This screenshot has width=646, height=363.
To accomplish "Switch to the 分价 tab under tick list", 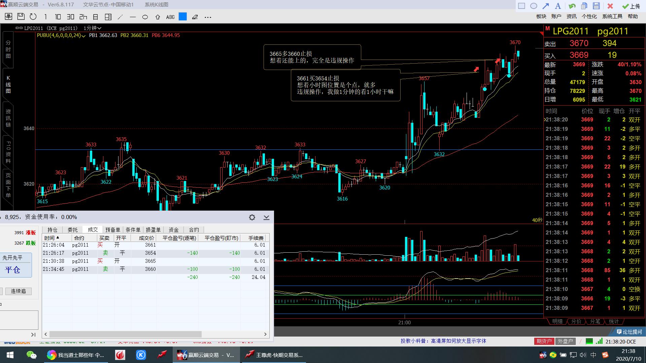I will (576, 321).
